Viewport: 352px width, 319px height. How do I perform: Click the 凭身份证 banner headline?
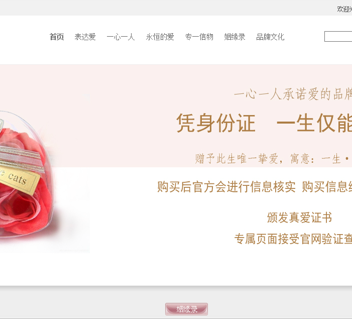coord(216,123)
